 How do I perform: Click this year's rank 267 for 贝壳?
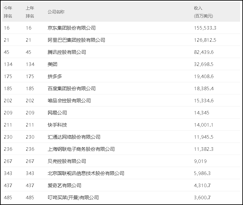click(x=8, y=161)
